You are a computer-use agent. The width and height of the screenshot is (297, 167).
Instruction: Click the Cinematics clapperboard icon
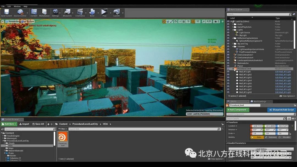pyautogui.click(x=80, y=13)
